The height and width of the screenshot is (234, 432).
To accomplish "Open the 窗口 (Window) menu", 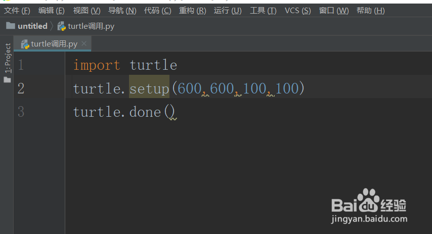I will [x=334, y=11].
